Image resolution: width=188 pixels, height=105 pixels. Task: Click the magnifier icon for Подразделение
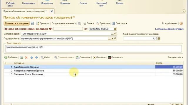coord(115,38)
